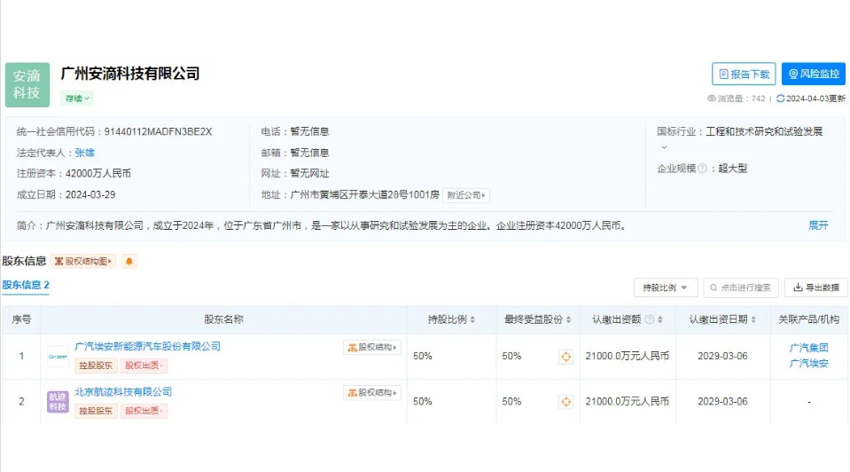Viewport: 850px width, 472px height.
Task: Click 控股股东 tag in 北京航迹 row
Action: [96, 411]
